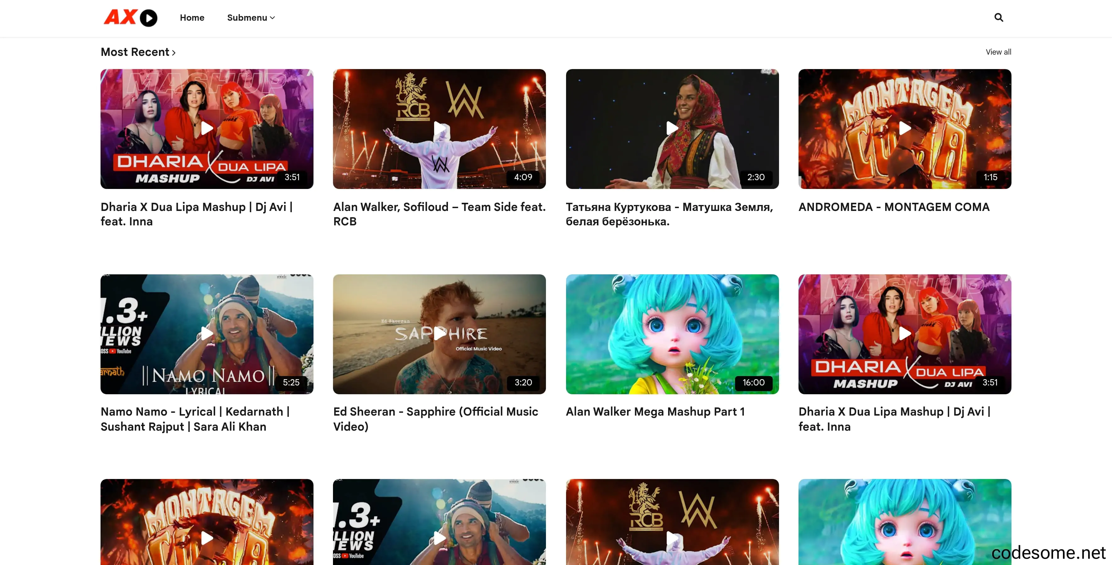Open ANDROMEDA - MONTAGEM COMA title link
The height and width of the screenshot is (565, 1112).
(894, 207)
